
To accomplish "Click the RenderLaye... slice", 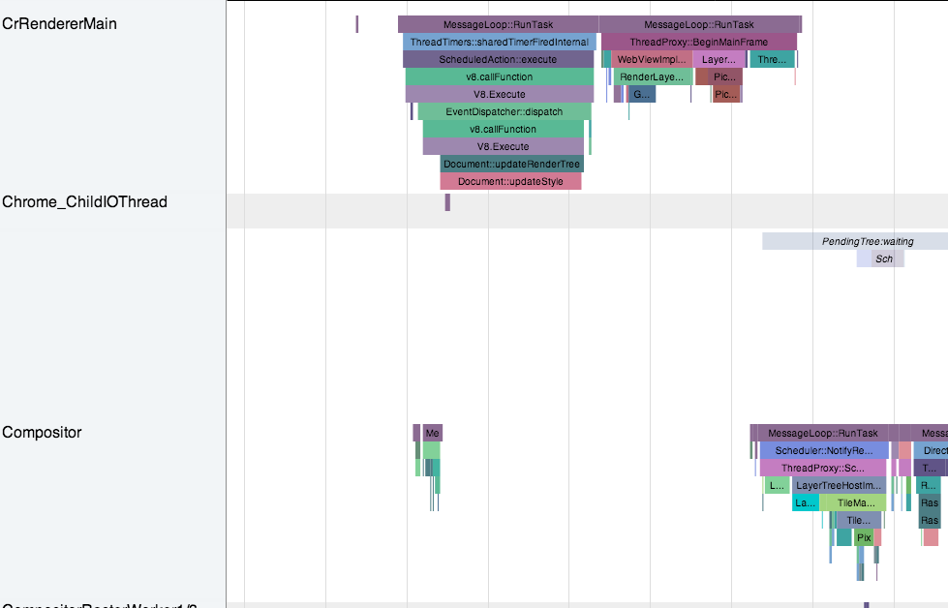I will [653, 77].
